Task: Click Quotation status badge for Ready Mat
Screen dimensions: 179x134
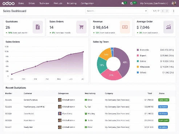Action: 163,127
